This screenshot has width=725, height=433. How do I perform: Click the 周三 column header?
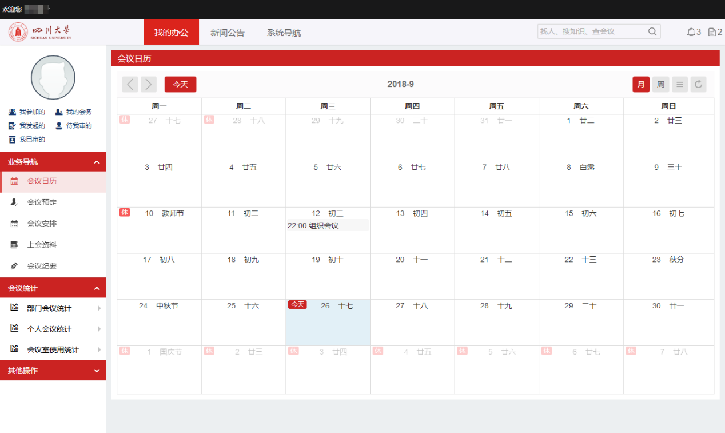click(328, 106)
